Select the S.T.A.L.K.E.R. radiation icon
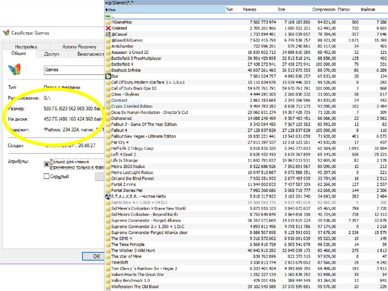Screen dimensions: 388x291 coord(108,197)
